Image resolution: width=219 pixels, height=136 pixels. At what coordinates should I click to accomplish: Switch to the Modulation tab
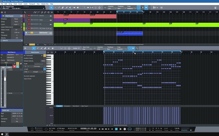[x=67, y=106]
